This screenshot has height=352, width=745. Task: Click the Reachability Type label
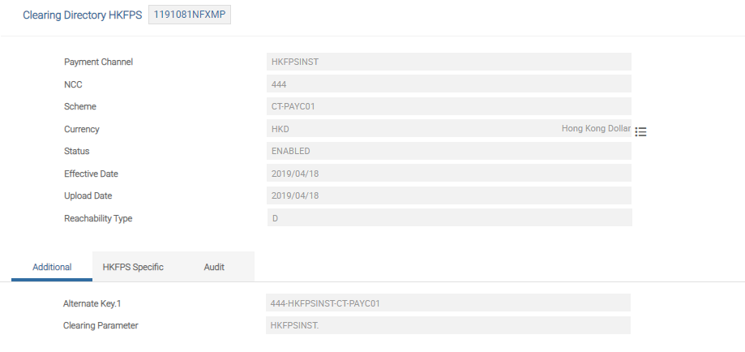(x=98, y=218)
